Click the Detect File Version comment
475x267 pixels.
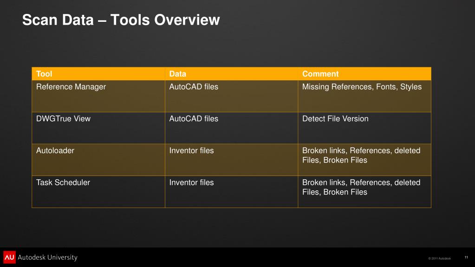click(335, 119)
